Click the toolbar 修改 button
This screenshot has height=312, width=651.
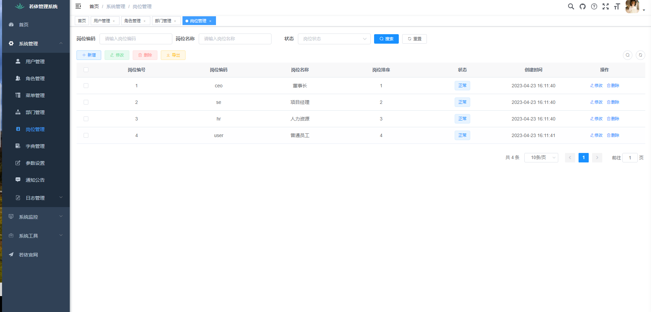point(117,55)
